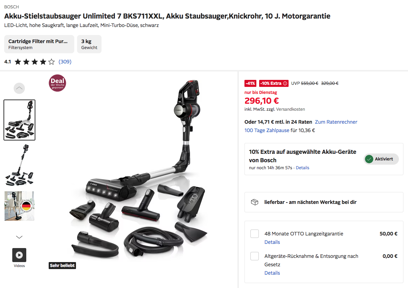The height and width of the screenshot is (288, 408).
Task: Check the 48 Monate OTTO Langzeitgarantie box
Action: point(255,234)
